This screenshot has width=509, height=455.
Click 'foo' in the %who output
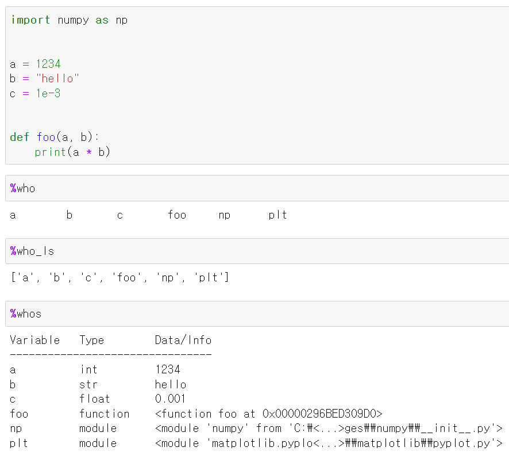point(177,215)
